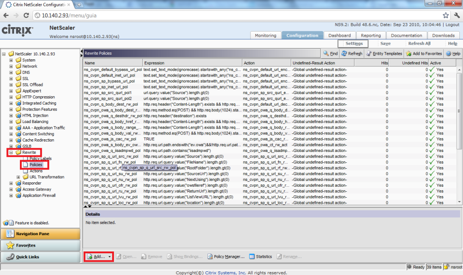
Task: Switch to the Dashboard tab
Action: [339, 35]
